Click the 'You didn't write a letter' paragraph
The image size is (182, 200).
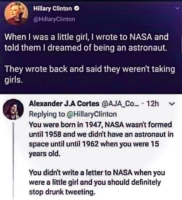(x=97, y=182)
